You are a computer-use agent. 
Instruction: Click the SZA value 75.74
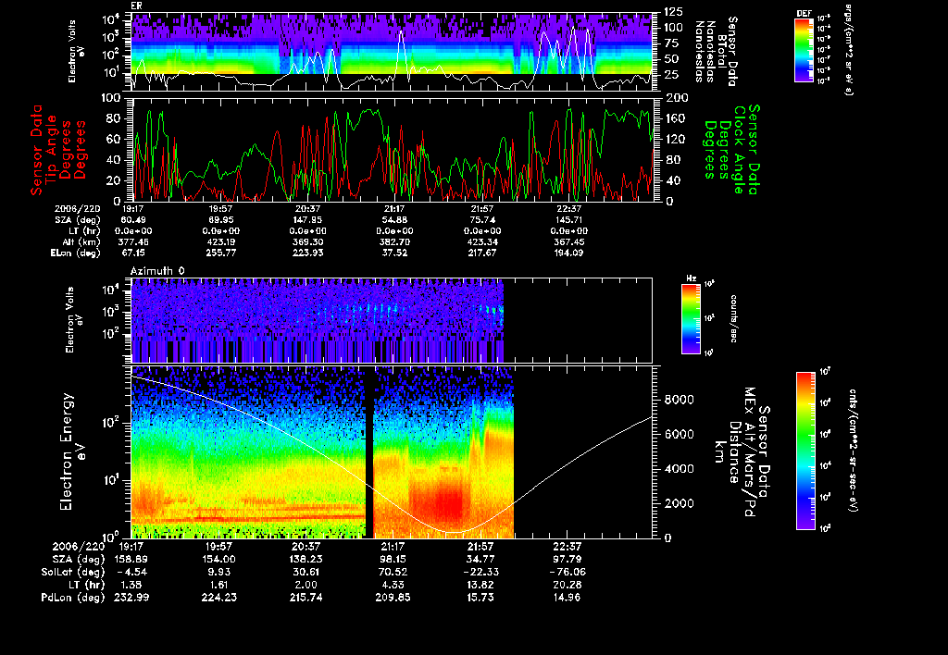[481, 220]
